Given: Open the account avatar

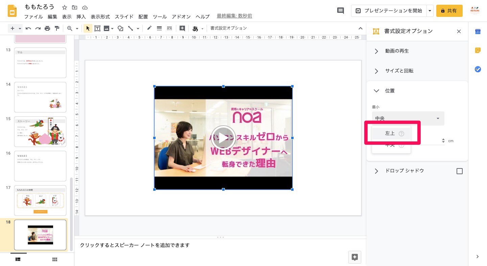Looking at the screenshot, I should coord(475,10).
